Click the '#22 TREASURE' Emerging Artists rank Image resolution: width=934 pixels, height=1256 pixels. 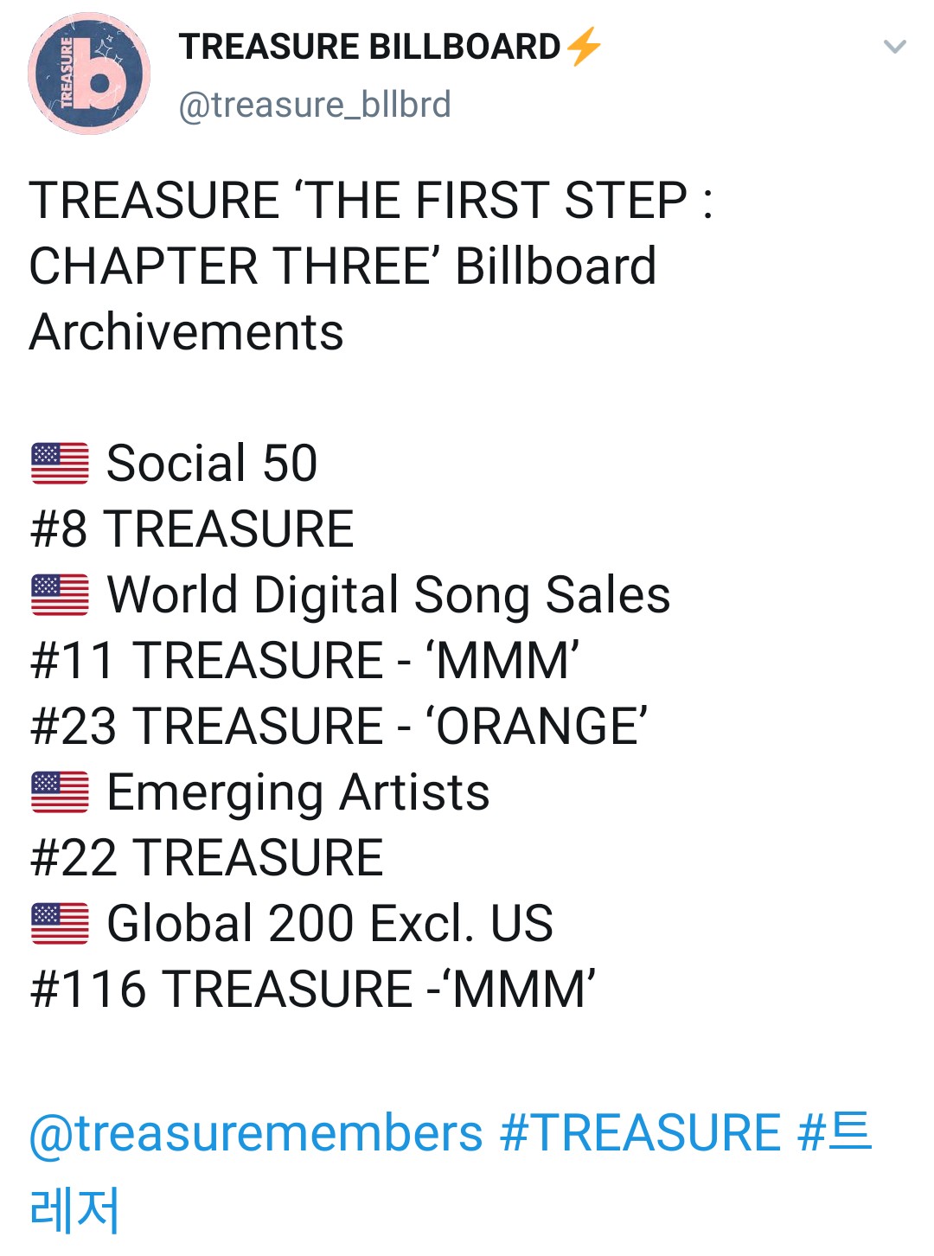pos(207,857)
